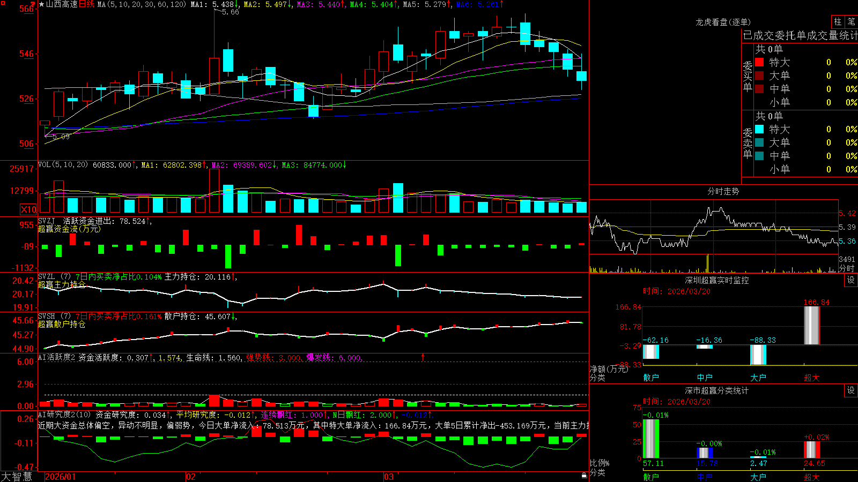Open 设 settings for 深圳超赢实时监控

point(851,280)
